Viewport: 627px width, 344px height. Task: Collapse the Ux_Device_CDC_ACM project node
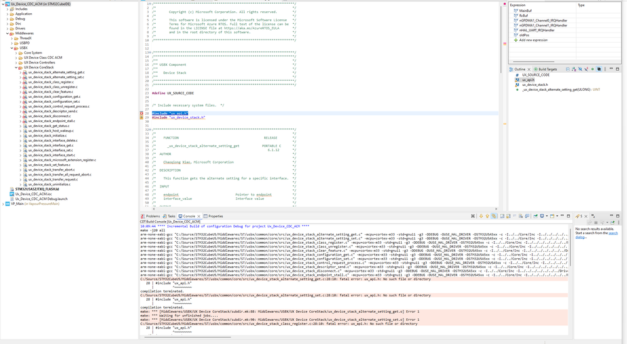[x=3, y=4]
